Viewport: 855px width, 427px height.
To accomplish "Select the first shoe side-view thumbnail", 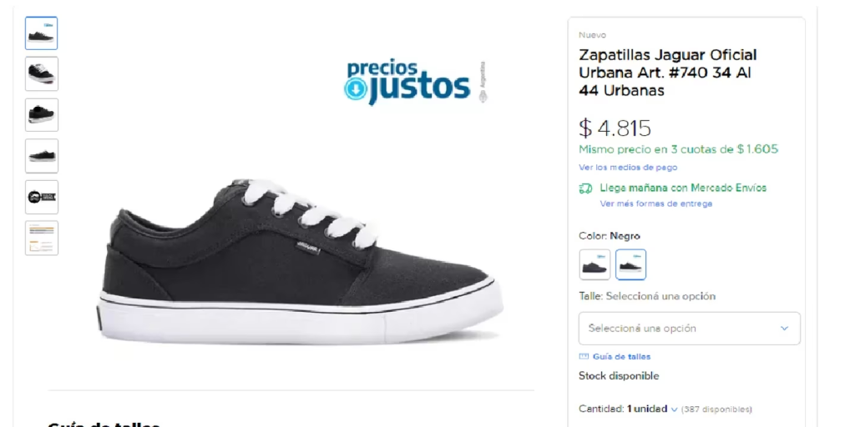I will tap(42, 33).
